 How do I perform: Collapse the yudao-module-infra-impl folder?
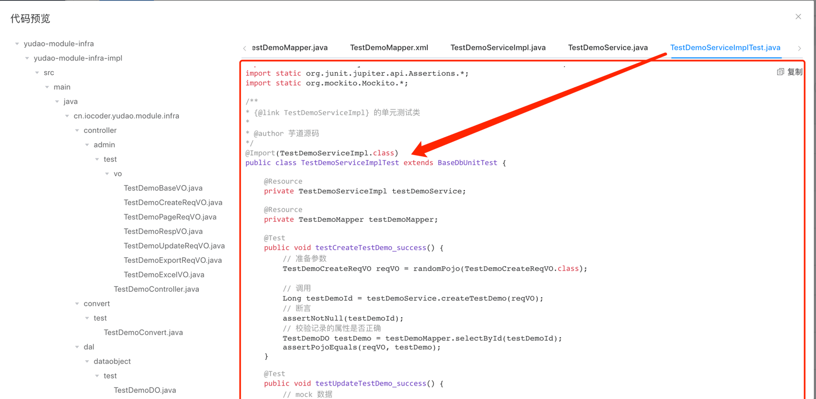pos(27,58)
